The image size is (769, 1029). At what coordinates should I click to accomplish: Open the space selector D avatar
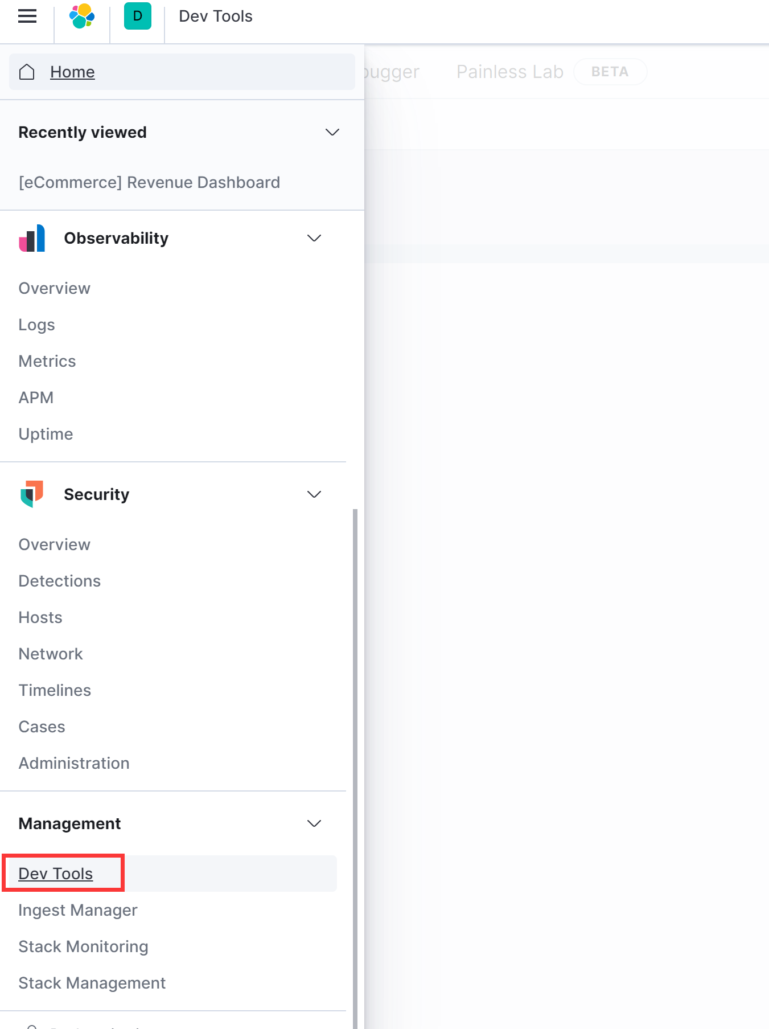(137, 16)
